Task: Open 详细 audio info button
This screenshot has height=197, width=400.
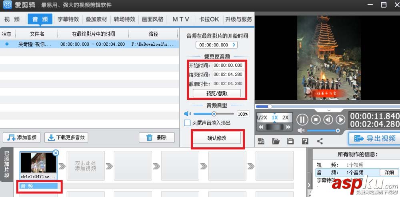Action: point(389,173)
